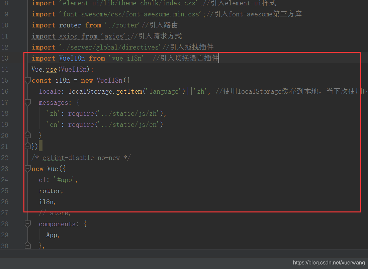This screenshot has width=368, height=269.
Task: Click the VueI18n argument on line 14
Action: [74, 70]
